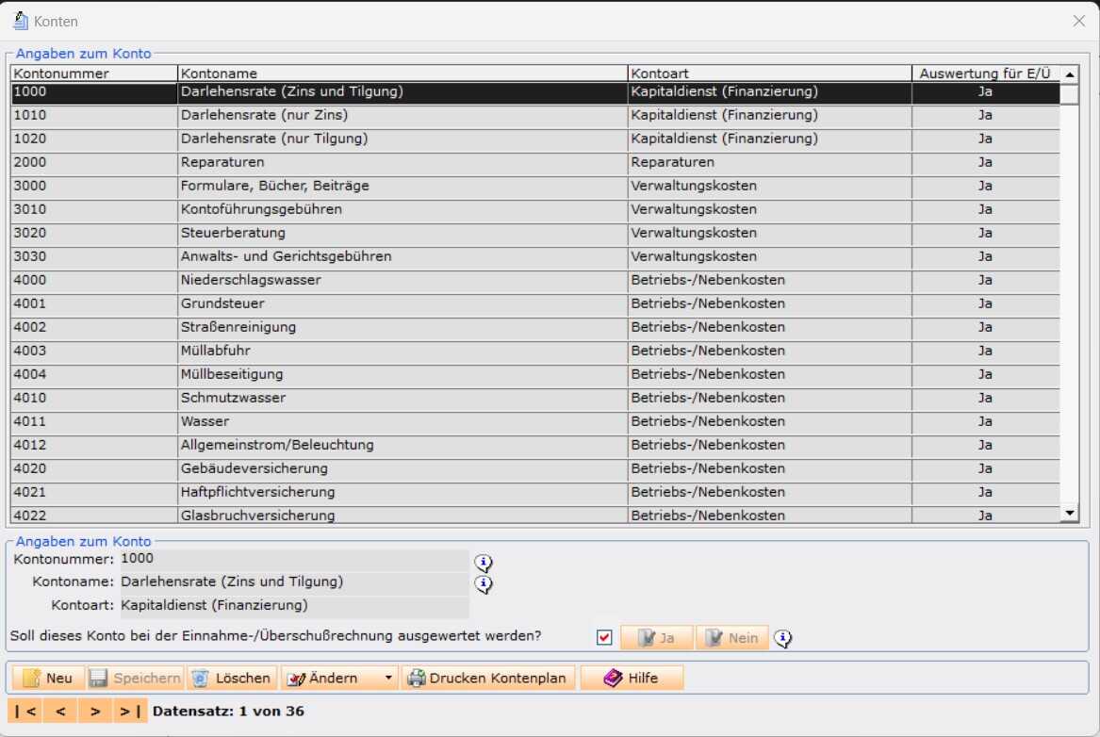1100x737 pixels.
Task: Click the Ändern button
Action: tap(331, 678)
